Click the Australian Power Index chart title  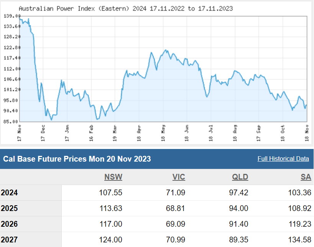125,8
